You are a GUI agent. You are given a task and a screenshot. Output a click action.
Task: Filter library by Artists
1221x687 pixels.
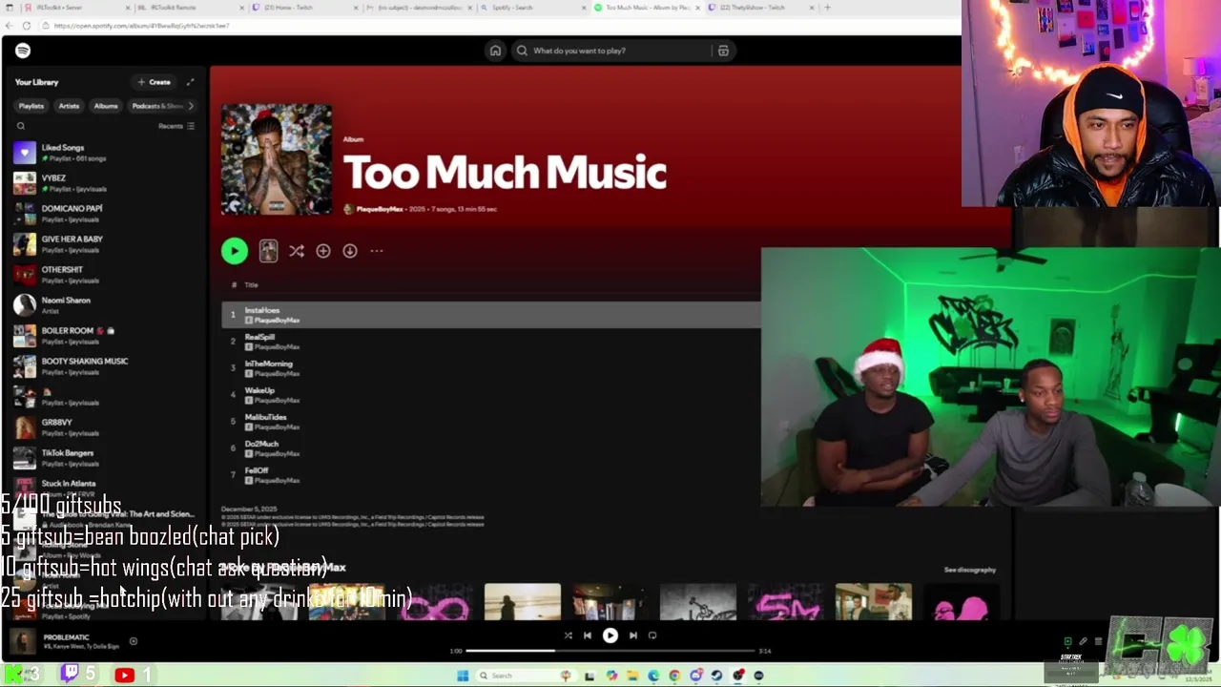pyautogui.click(x=69, y=106)
